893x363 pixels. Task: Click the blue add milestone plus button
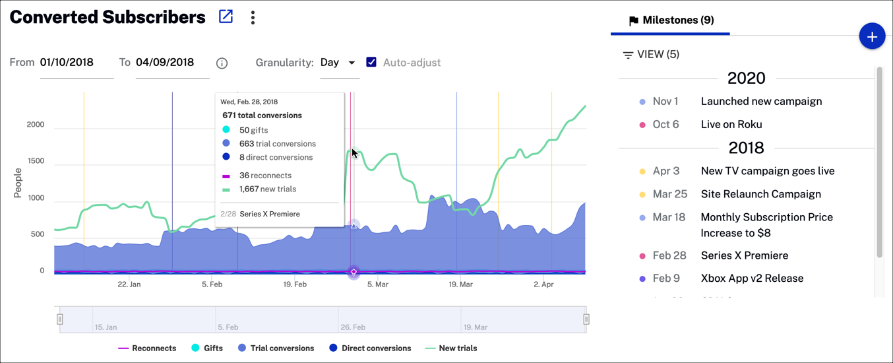[871, 37]
